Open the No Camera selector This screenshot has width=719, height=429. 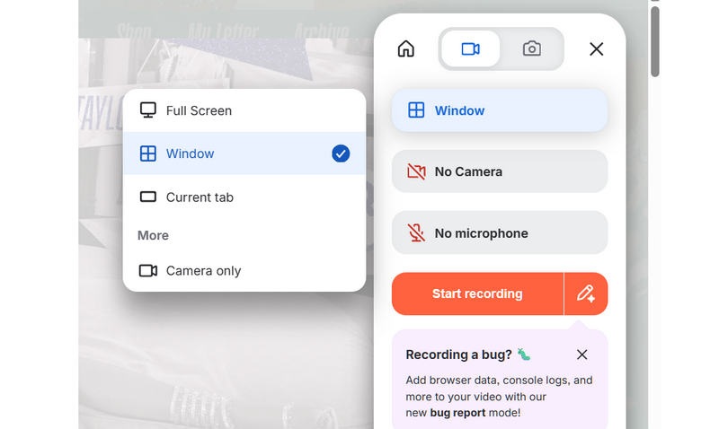click(x=500, y=171)
